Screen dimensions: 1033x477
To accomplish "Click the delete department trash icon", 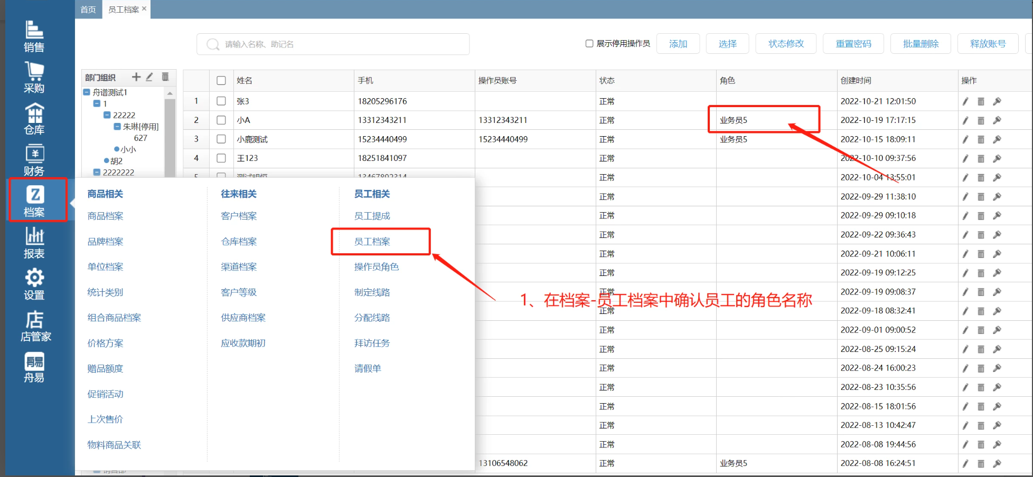I will (165, 77).
